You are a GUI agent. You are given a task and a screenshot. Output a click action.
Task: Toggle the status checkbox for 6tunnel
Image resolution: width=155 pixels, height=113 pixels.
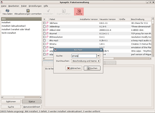tap(44, 34)
